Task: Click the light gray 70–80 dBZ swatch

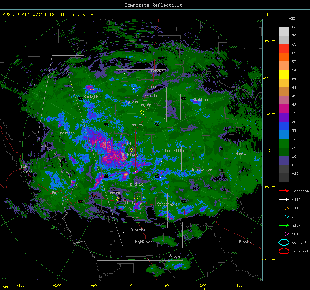Action: click(x=284, y=31)
